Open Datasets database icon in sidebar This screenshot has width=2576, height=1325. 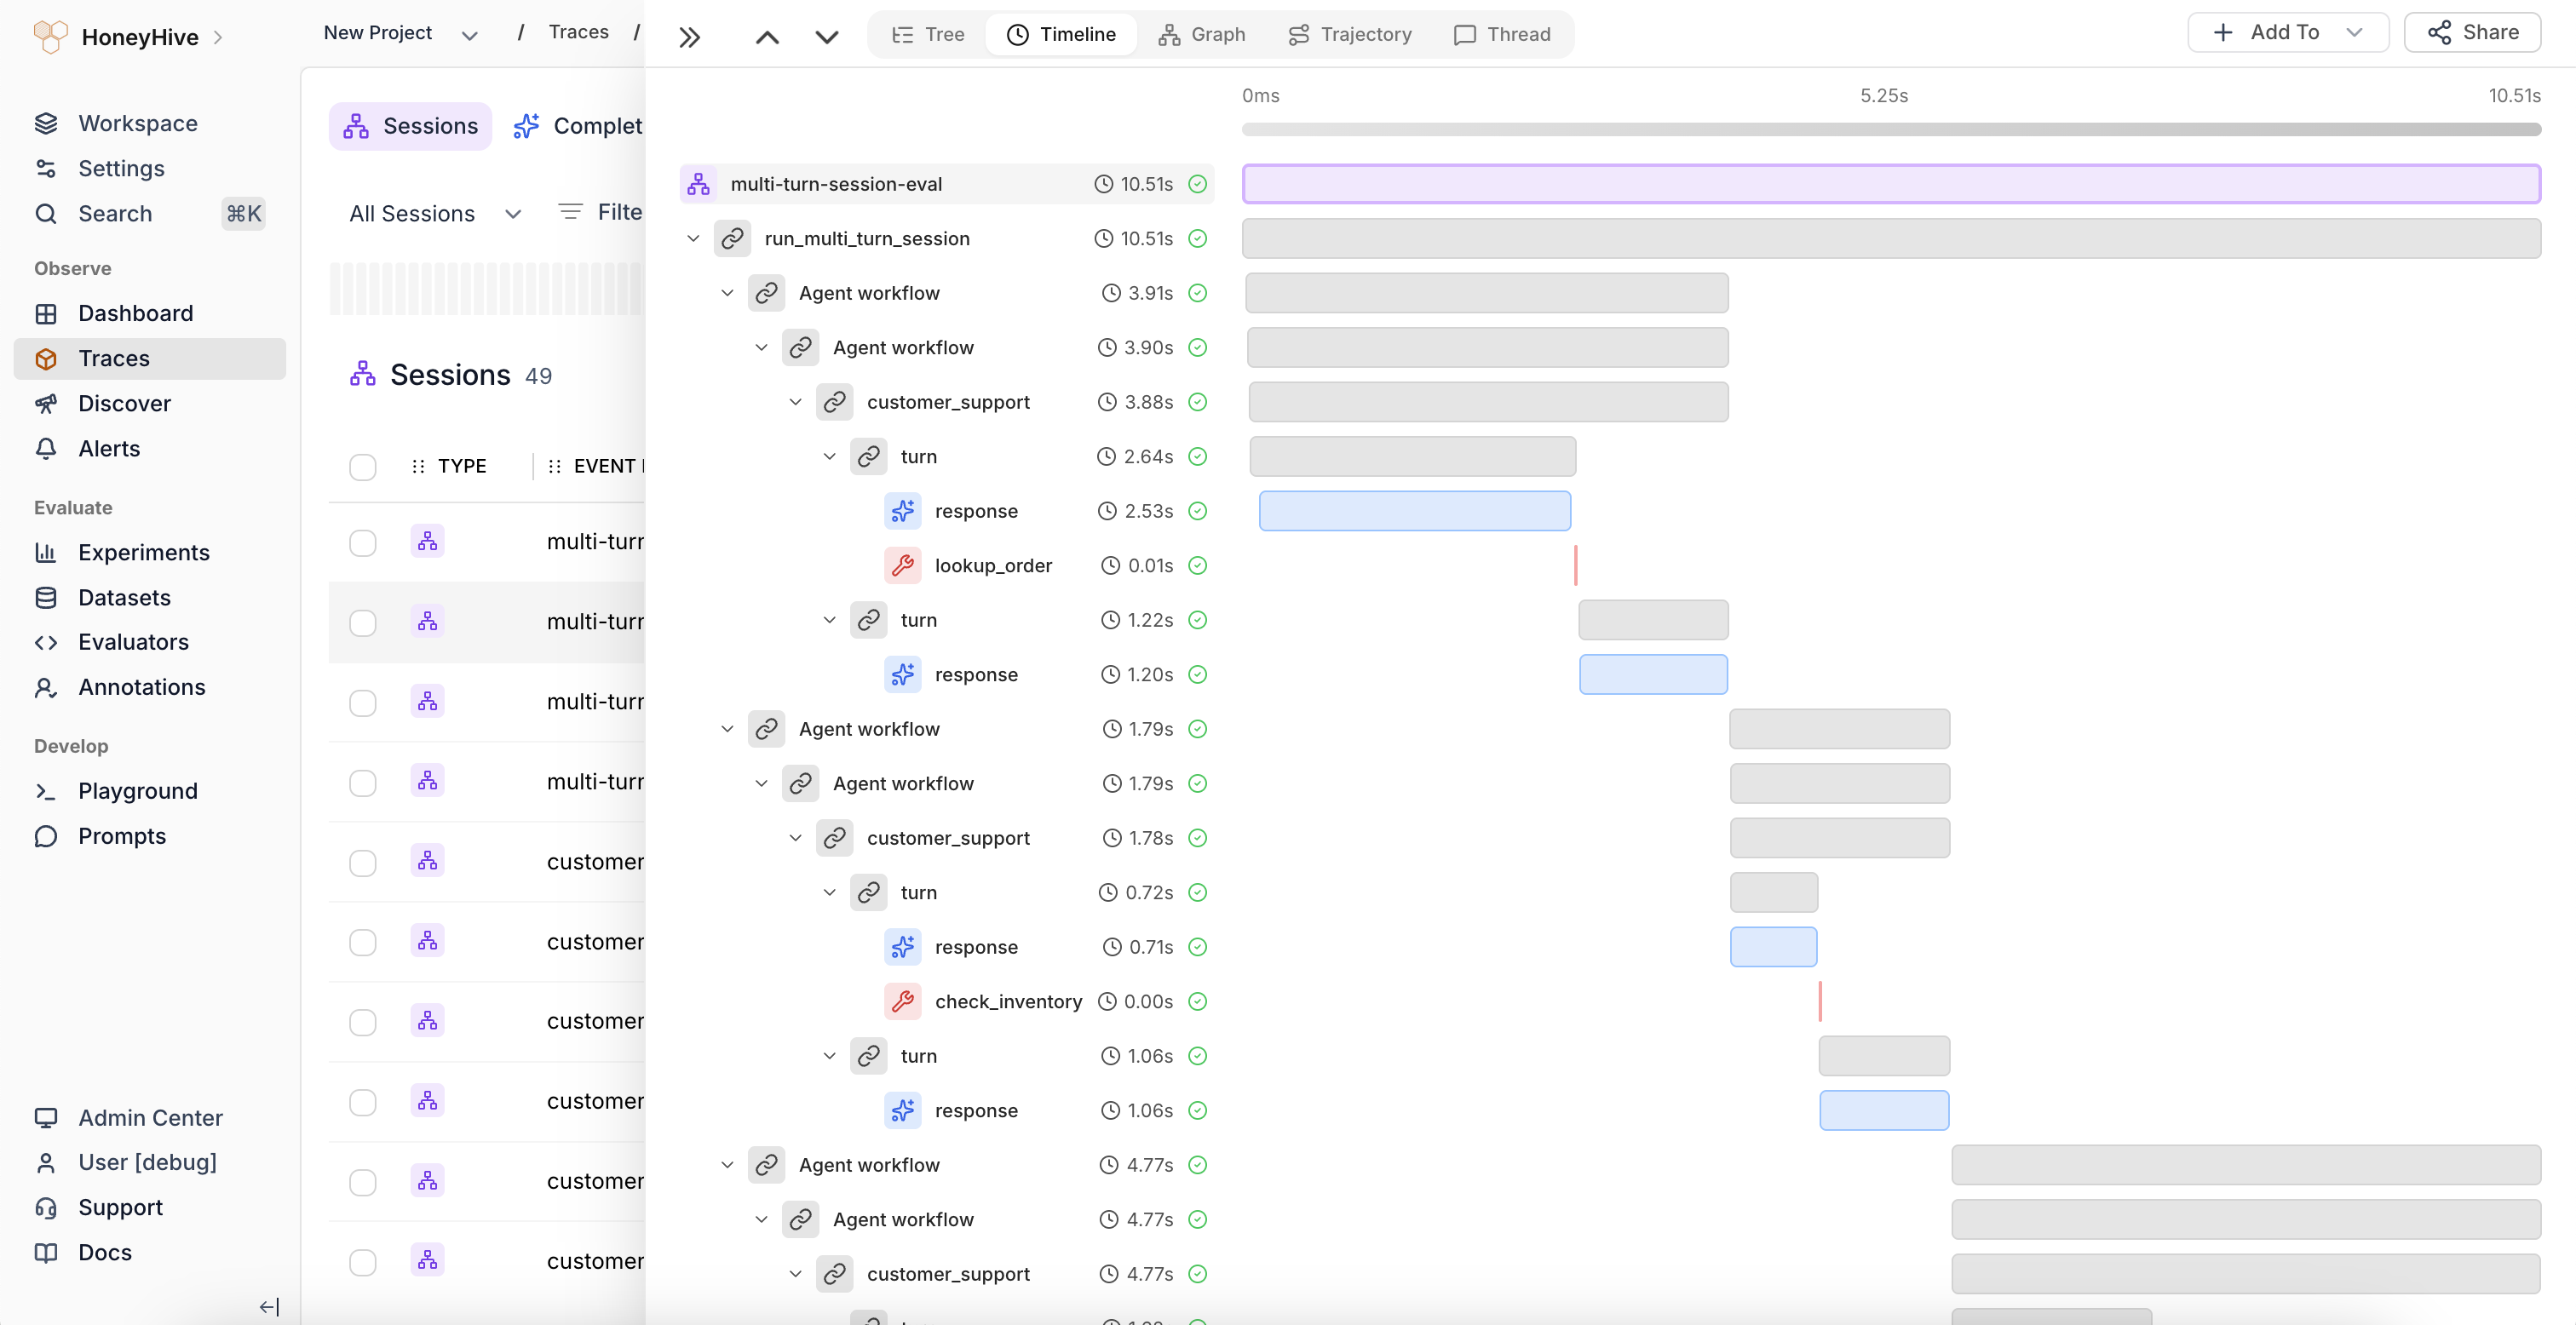46,597
